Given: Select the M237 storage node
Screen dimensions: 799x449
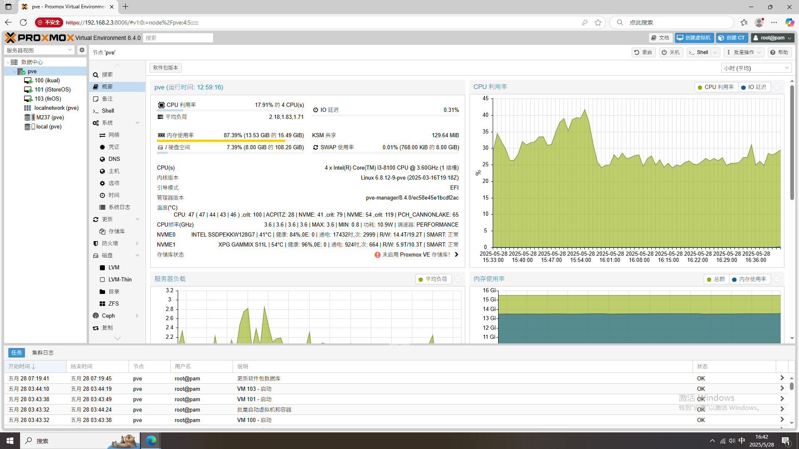Looking at the screenshot, I should (x=50, y=117).
